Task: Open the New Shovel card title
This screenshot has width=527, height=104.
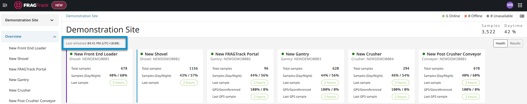Action: (x=156, y=54)
